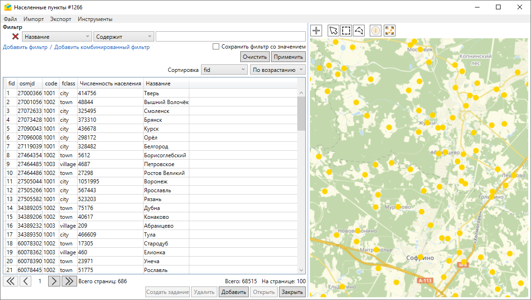The height and width of the screenshot is (300, 531).
Task: Select the arrow pointer selection tool
Action: (x=333, y=30)
